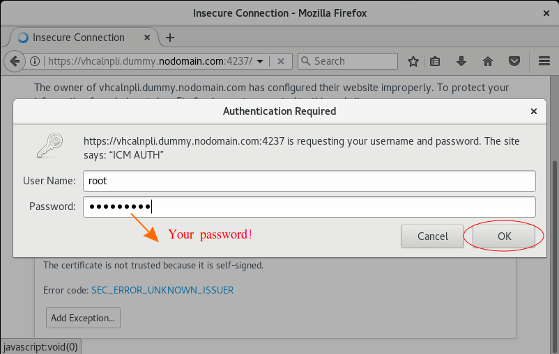
Task: Click the back arrow navigation button
Action: [x=15, y=61]
